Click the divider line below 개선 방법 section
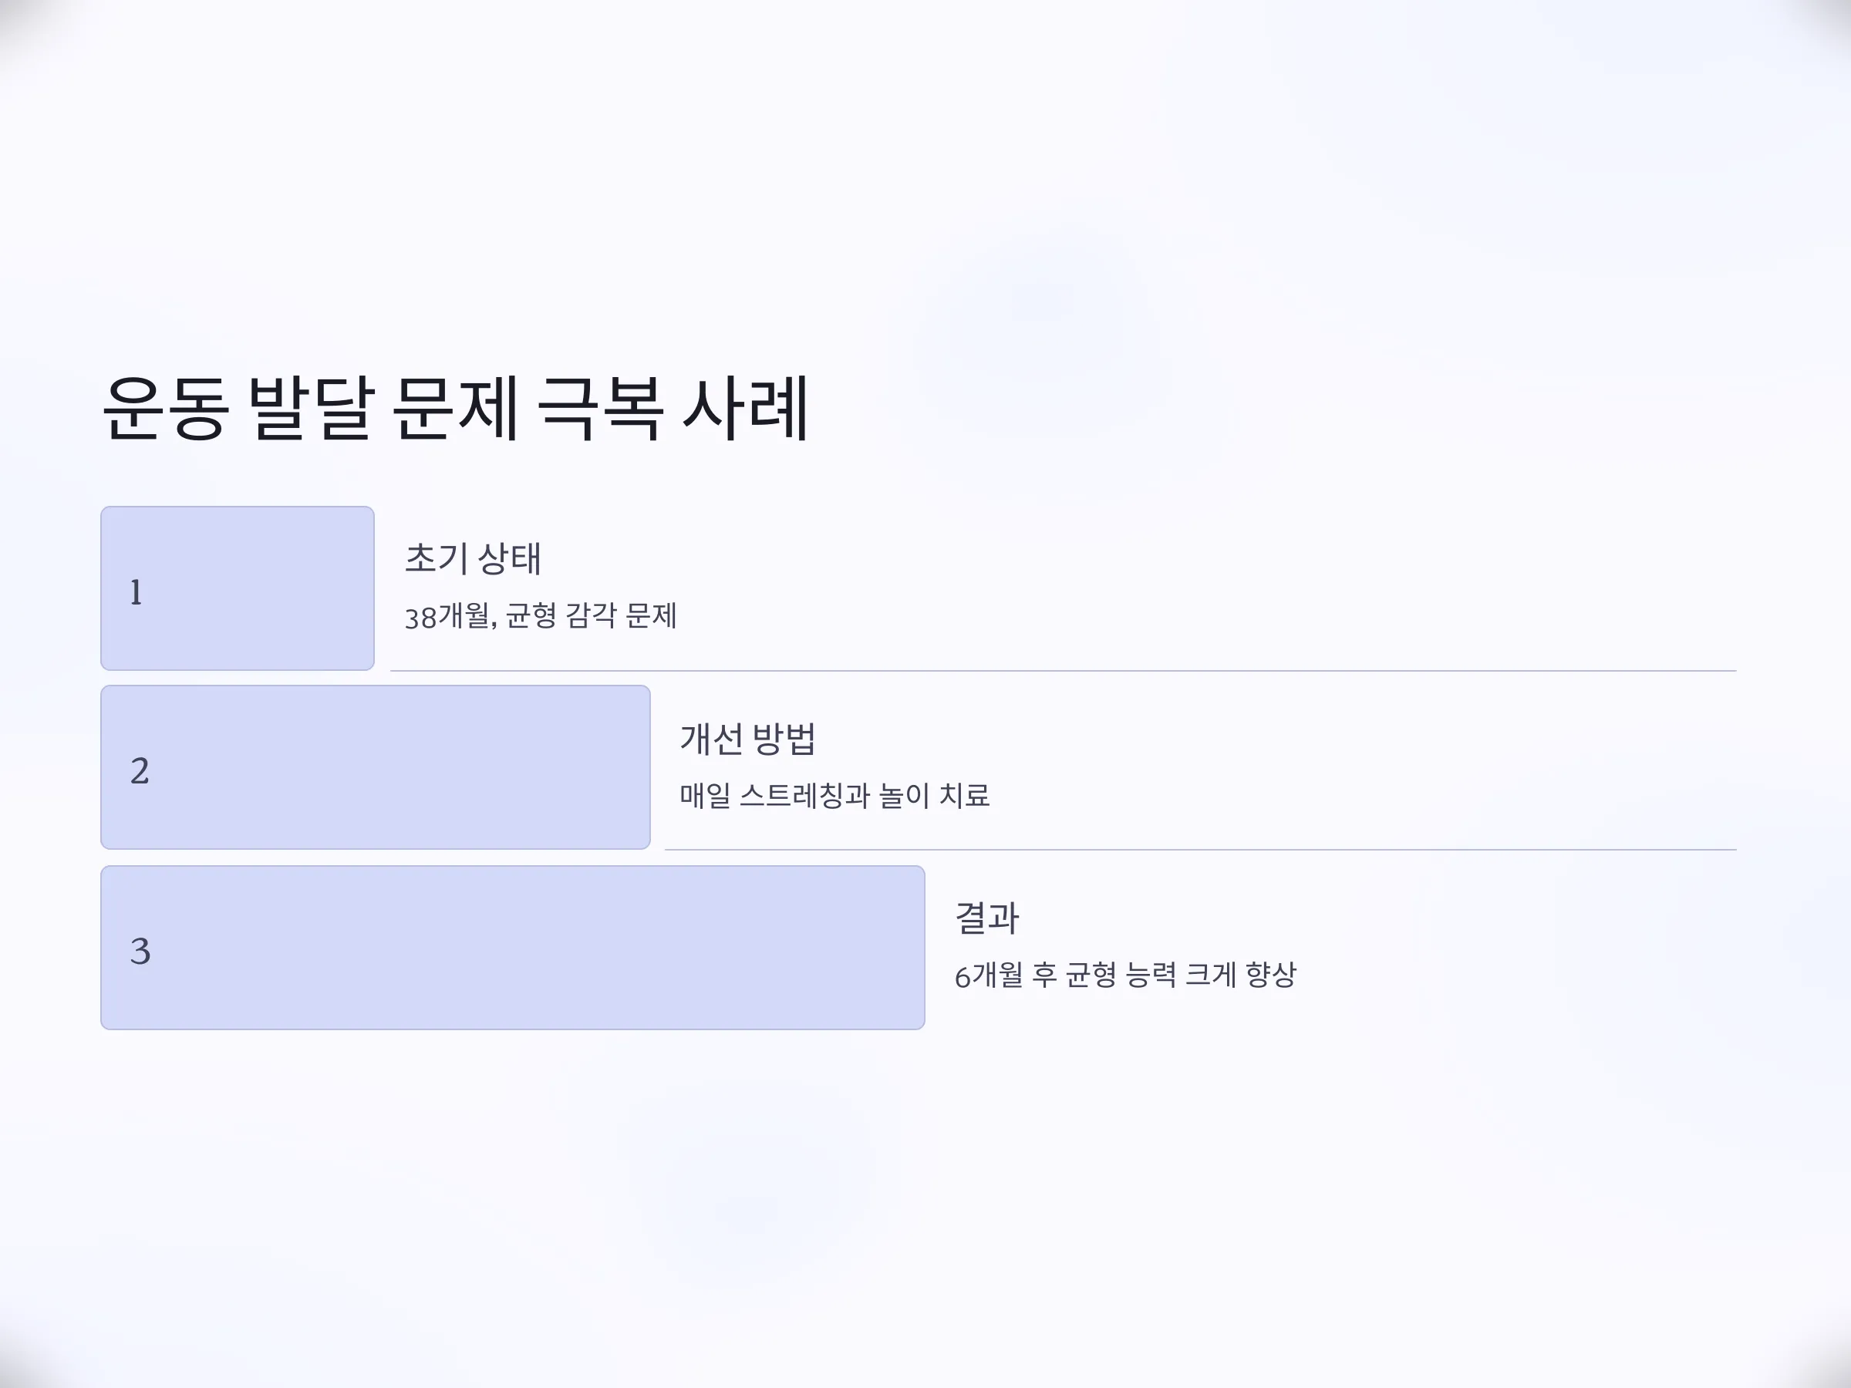 1200,849
